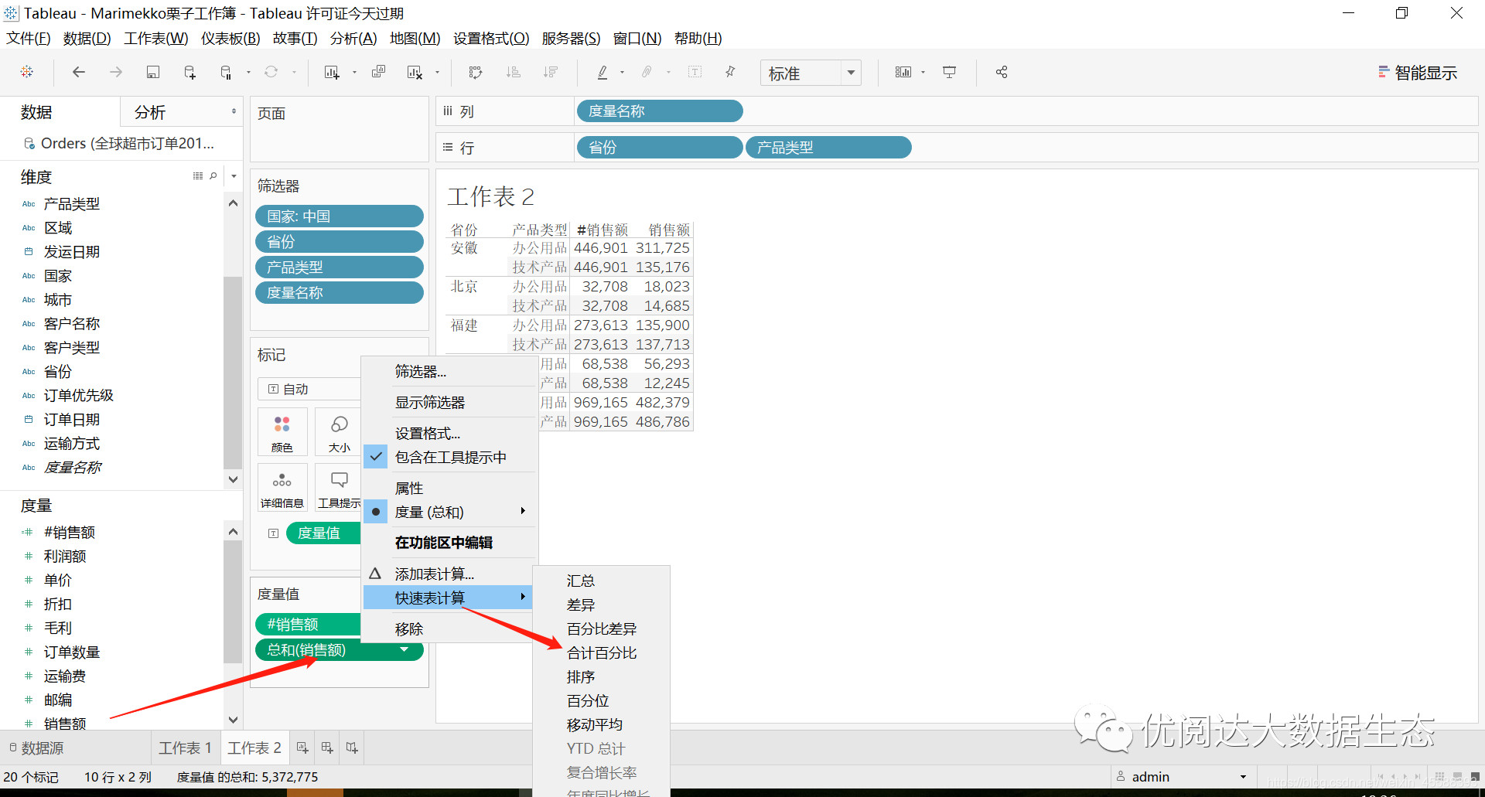The height and width of the screenshot is (797, 1485).
Task: Select the 利润额 measure field
Action: pyautogui.click(x=65, y=556)
